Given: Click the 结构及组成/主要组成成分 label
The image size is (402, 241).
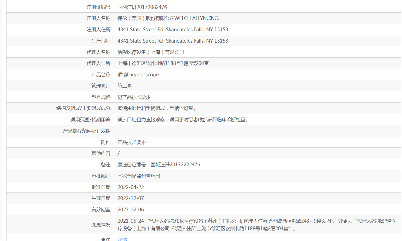Looking at the screenshot, I should pos(83,108).
